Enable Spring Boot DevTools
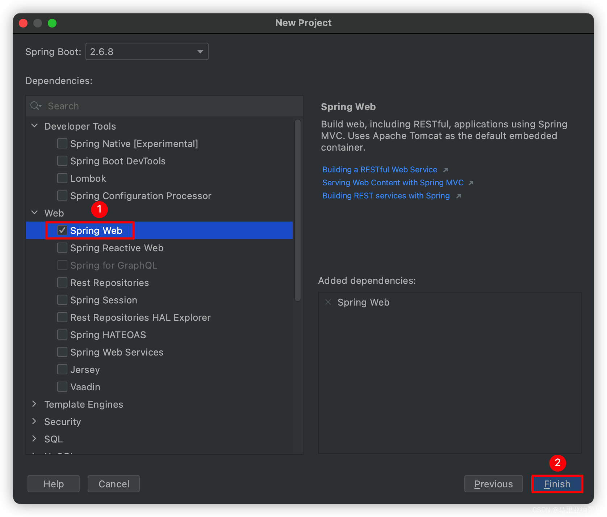Viewport: 607px width, 517px height. coord(62,161)
